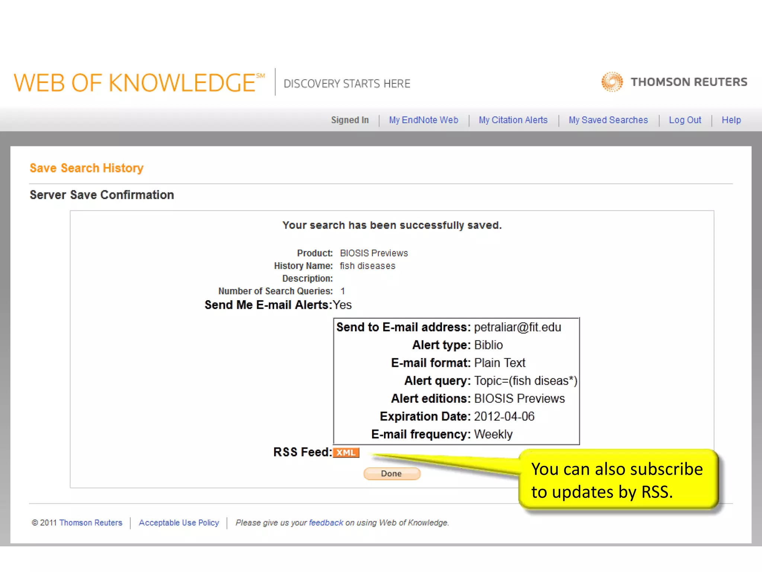This screenshot has width=762, height=572.
Task: Click the 'Signed In' status text
Action: pyautogui.click(x=350, y=120)
